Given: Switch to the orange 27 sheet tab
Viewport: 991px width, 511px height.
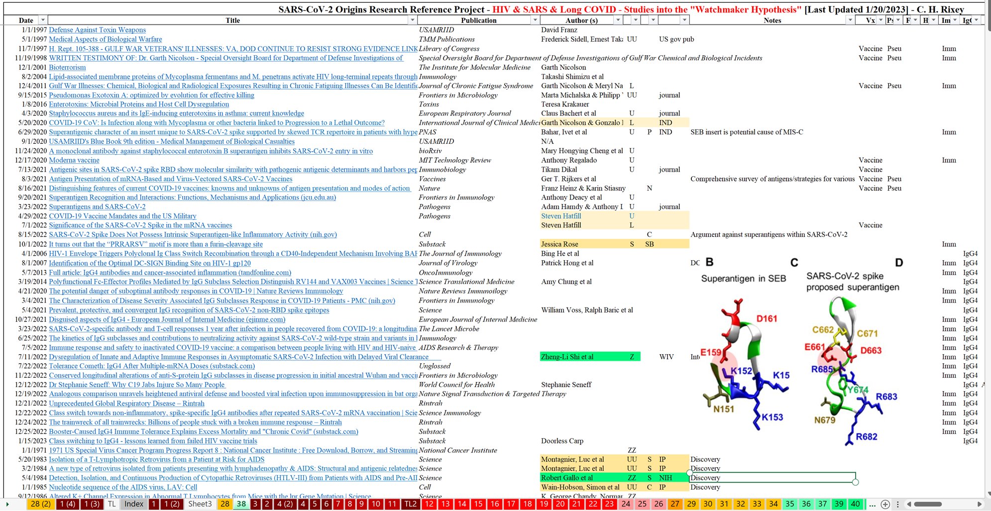Looking at the screenshot, I should pos(675,504).
